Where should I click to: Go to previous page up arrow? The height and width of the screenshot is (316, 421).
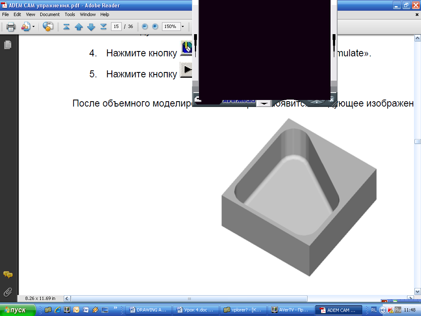click(79, 27)
